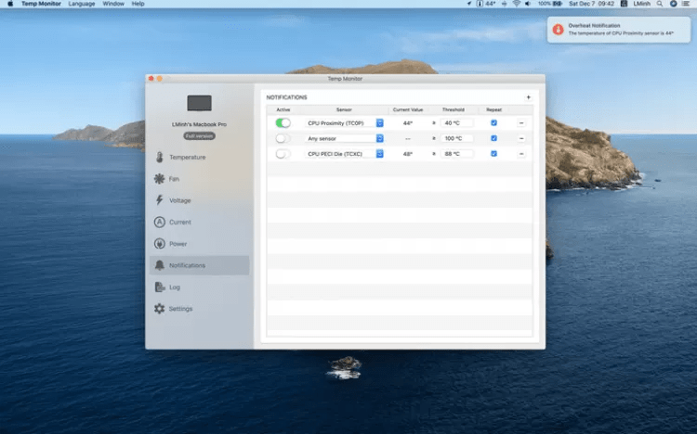Click the Temp Monitor menu bar temperature icon
Viewport: 697px width, 434px height.
[x=481, y=4]
